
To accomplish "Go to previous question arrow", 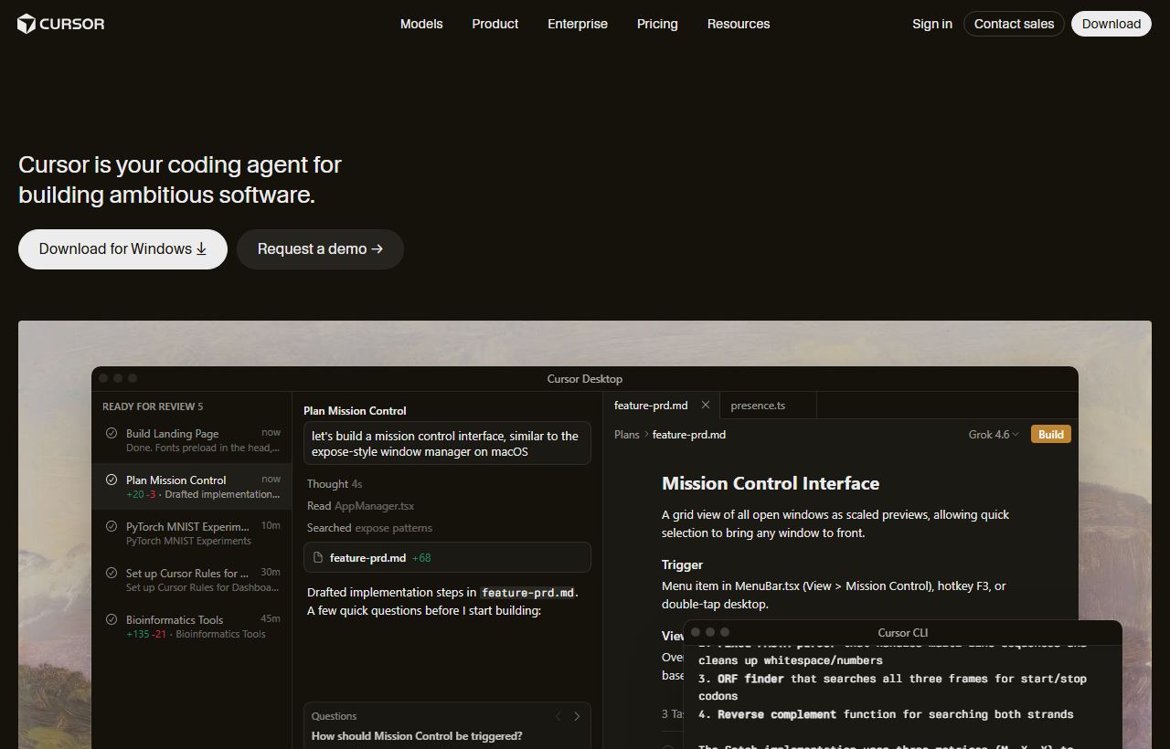I will 558,716.
